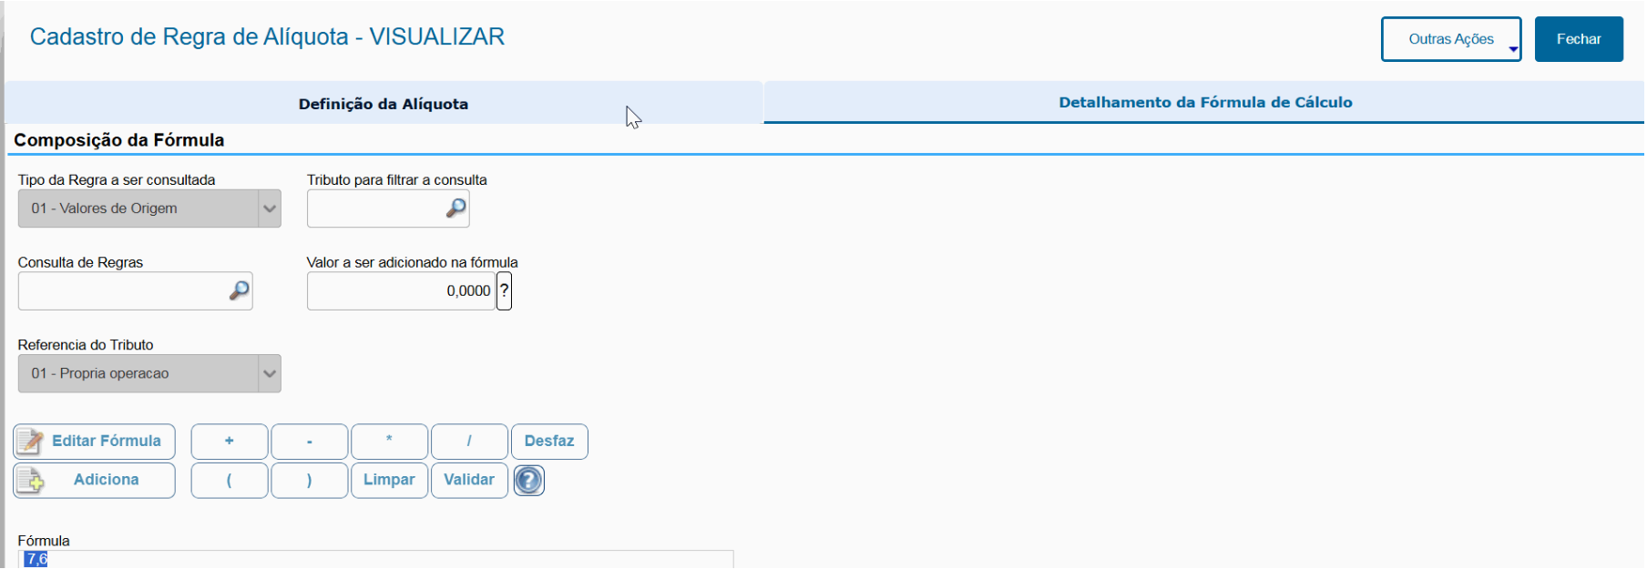Click the Tributo filter search magnifier icon
The width and height of the screenshot is (1647, 569).
(x=455, y=208)
